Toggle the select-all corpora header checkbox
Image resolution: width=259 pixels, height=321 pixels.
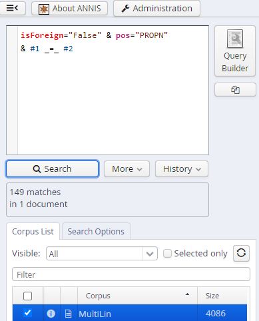(x=27, y=296)
